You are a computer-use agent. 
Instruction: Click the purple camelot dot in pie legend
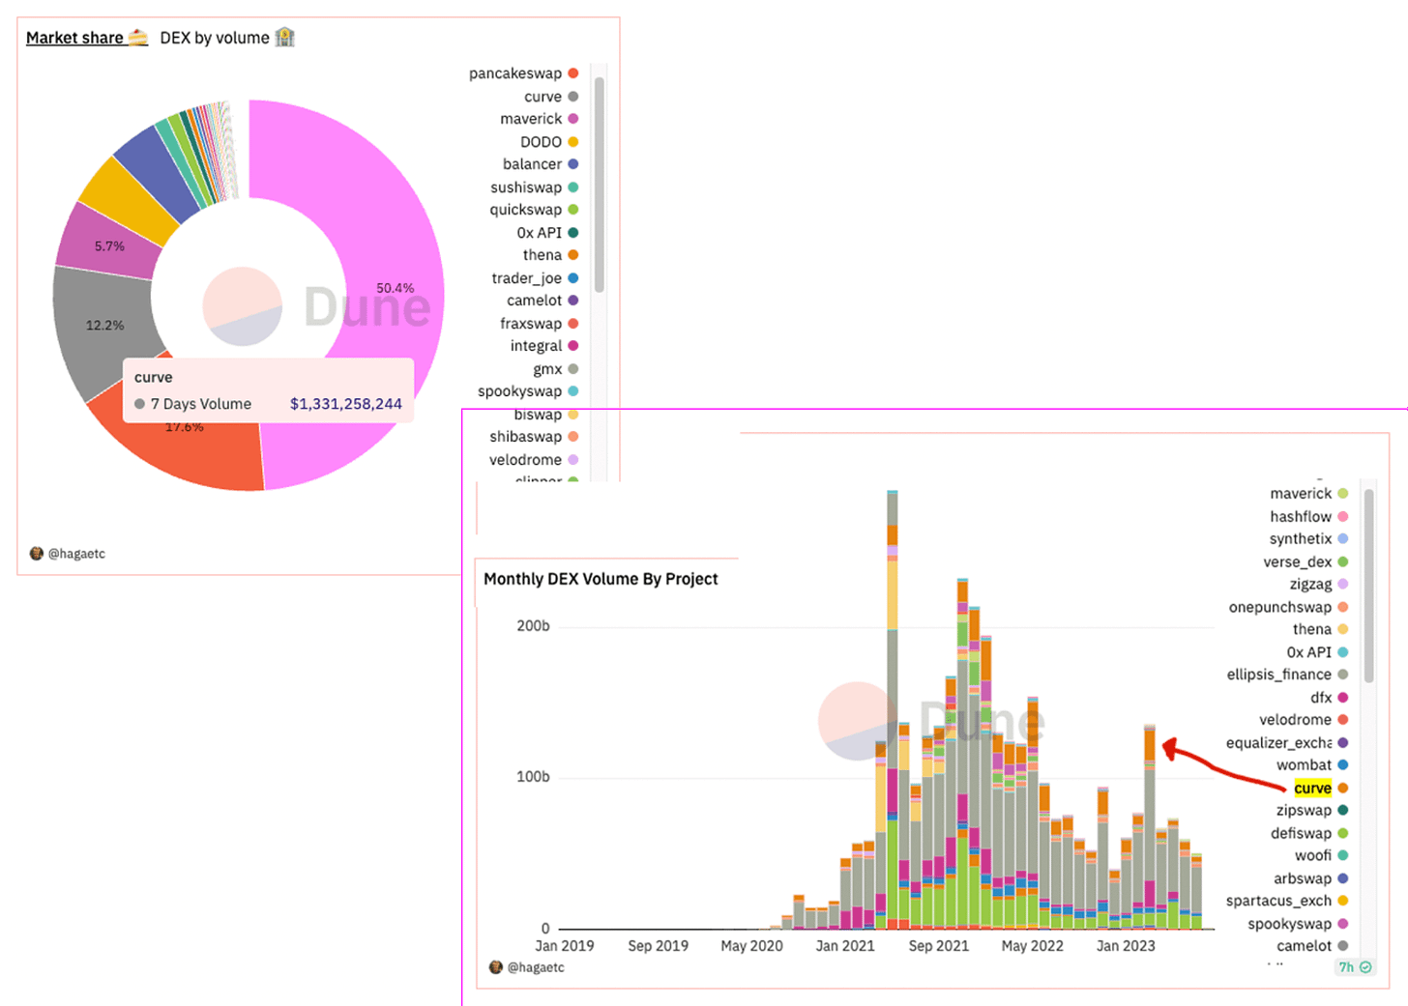573,301
